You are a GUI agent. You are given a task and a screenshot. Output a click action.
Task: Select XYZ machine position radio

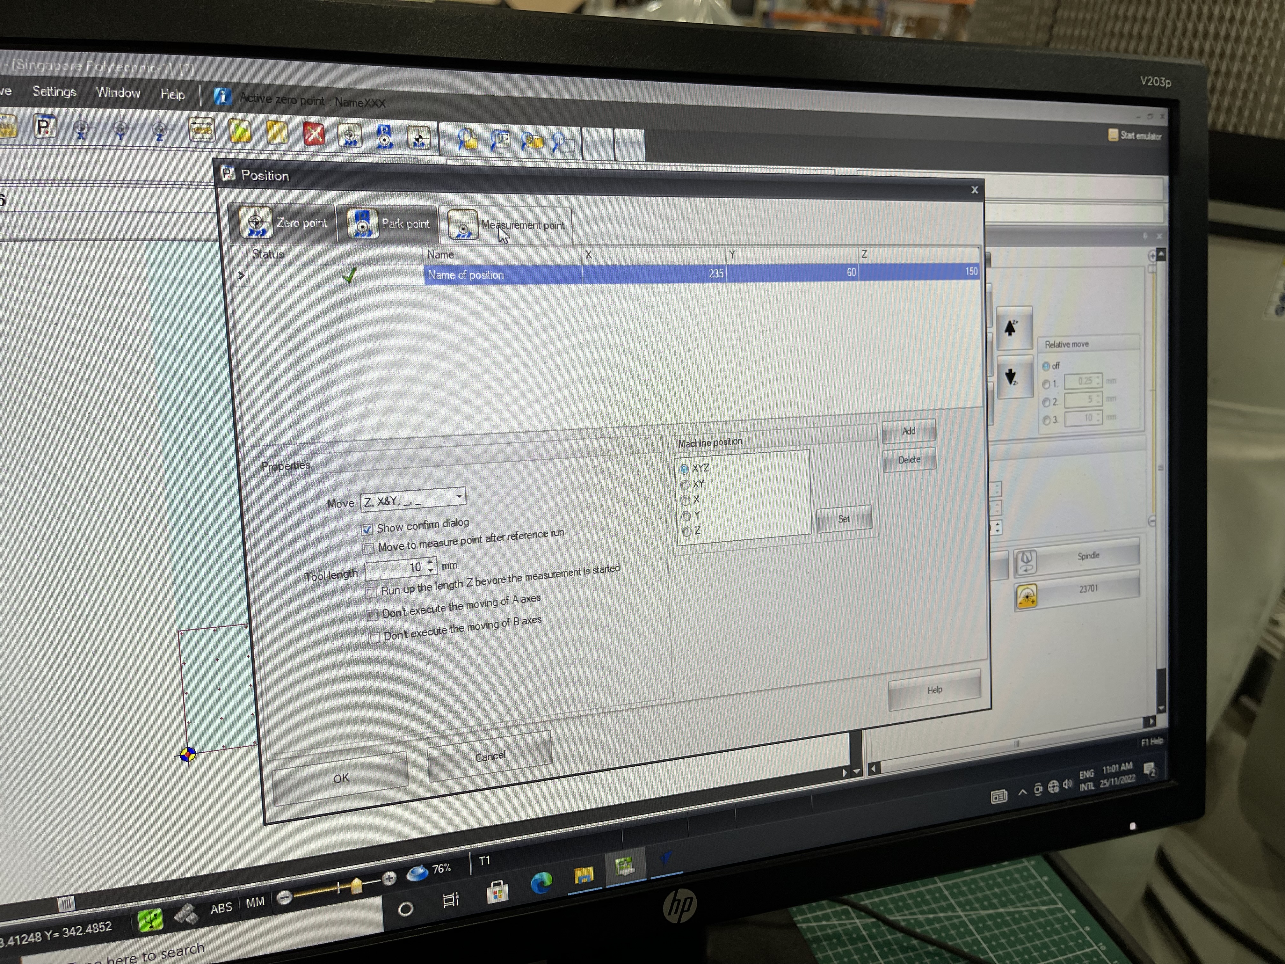tap(684, 469)
